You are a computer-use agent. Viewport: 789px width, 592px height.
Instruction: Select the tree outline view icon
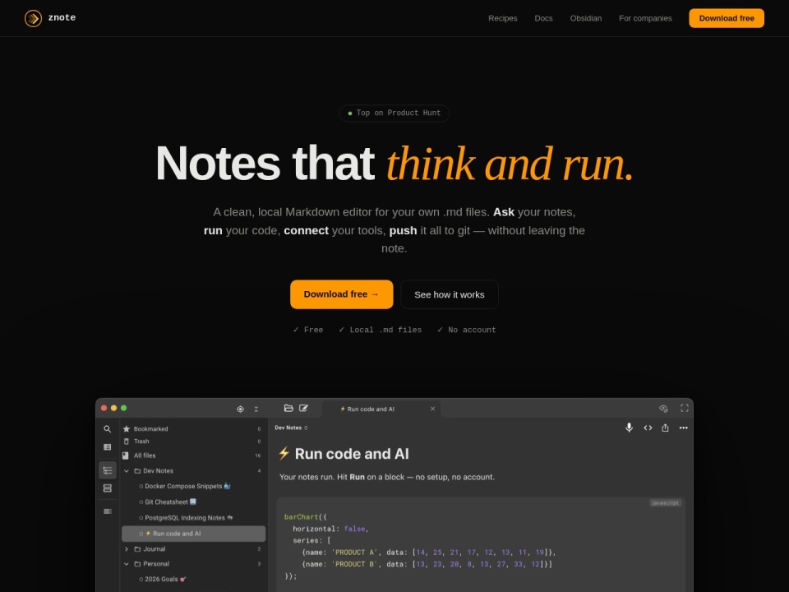point(107,470)
